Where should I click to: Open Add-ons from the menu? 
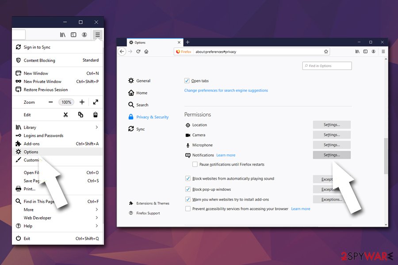58,144
